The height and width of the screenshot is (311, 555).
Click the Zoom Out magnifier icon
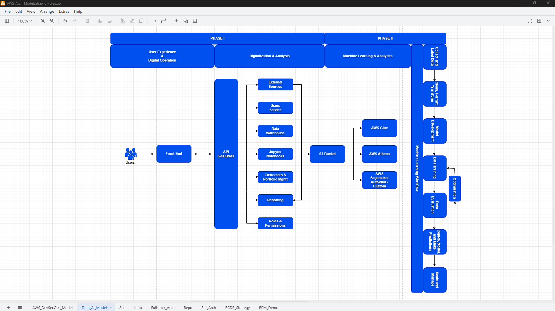(x=52, y=21)
